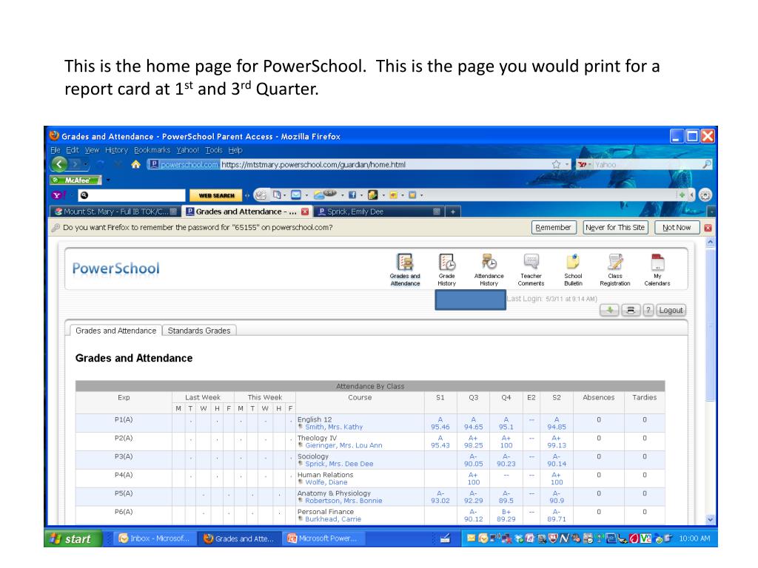Click the Not Now button
The image size is (758, 568).
(677, 228)
